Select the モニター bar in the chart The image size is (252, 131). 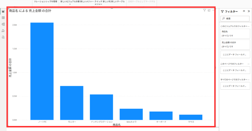pyautogui.click(x=72, y=103)
